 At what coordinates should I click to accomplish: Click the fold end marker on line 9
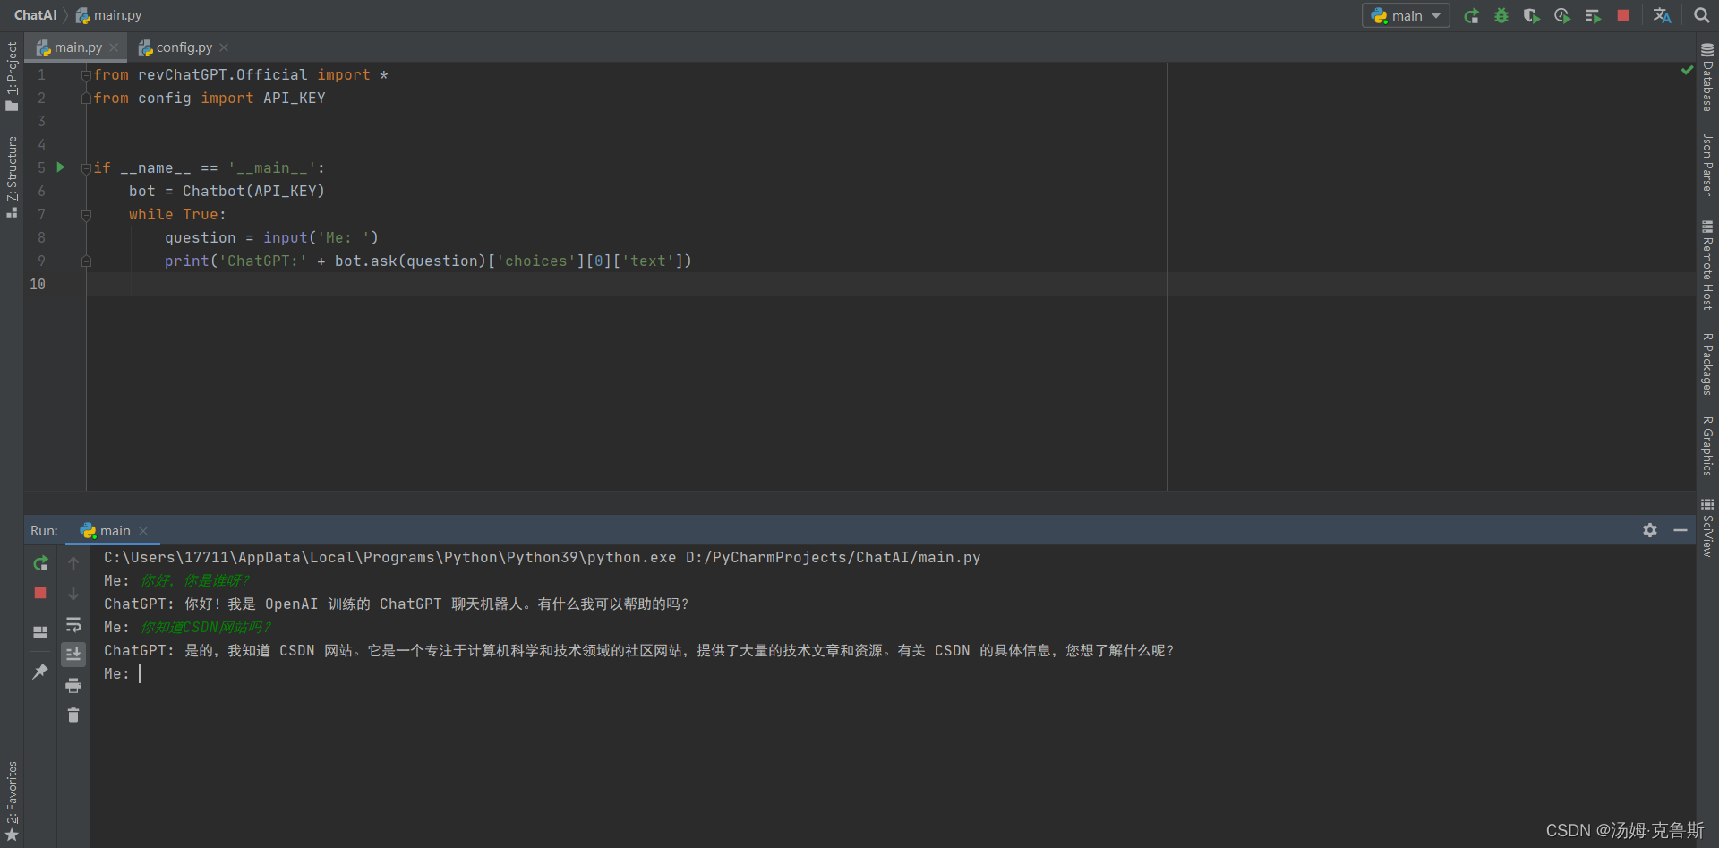point(86,261)
